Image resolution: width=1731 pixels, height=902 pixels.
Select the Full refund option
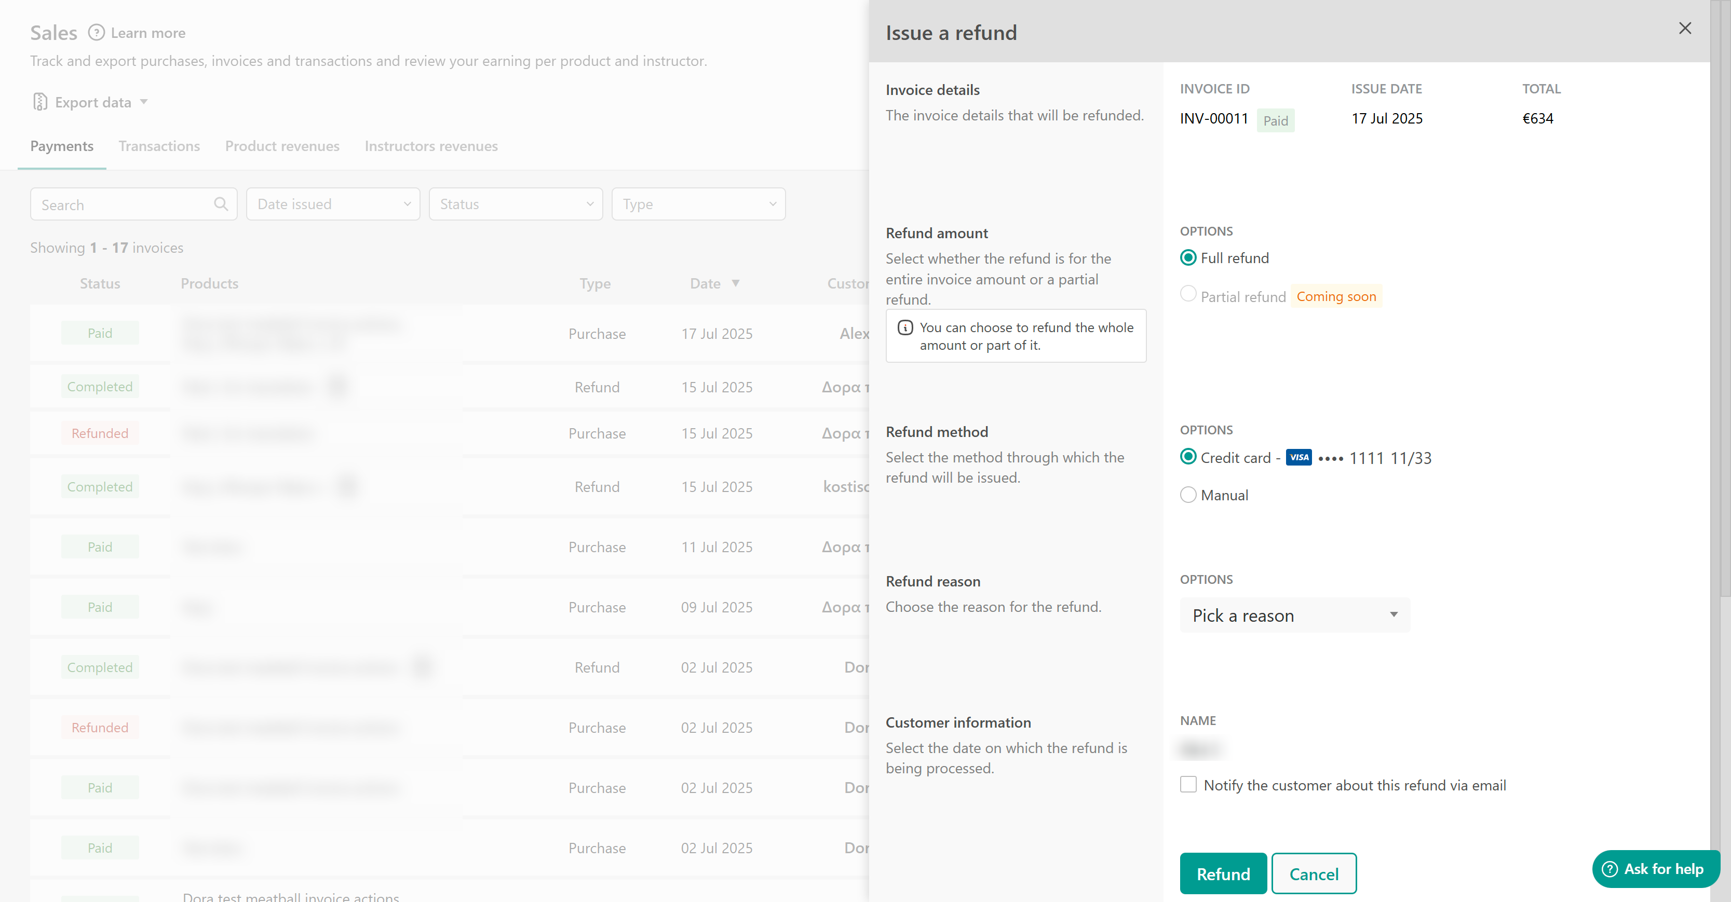pyautogui.click(x=1188, y=258)
